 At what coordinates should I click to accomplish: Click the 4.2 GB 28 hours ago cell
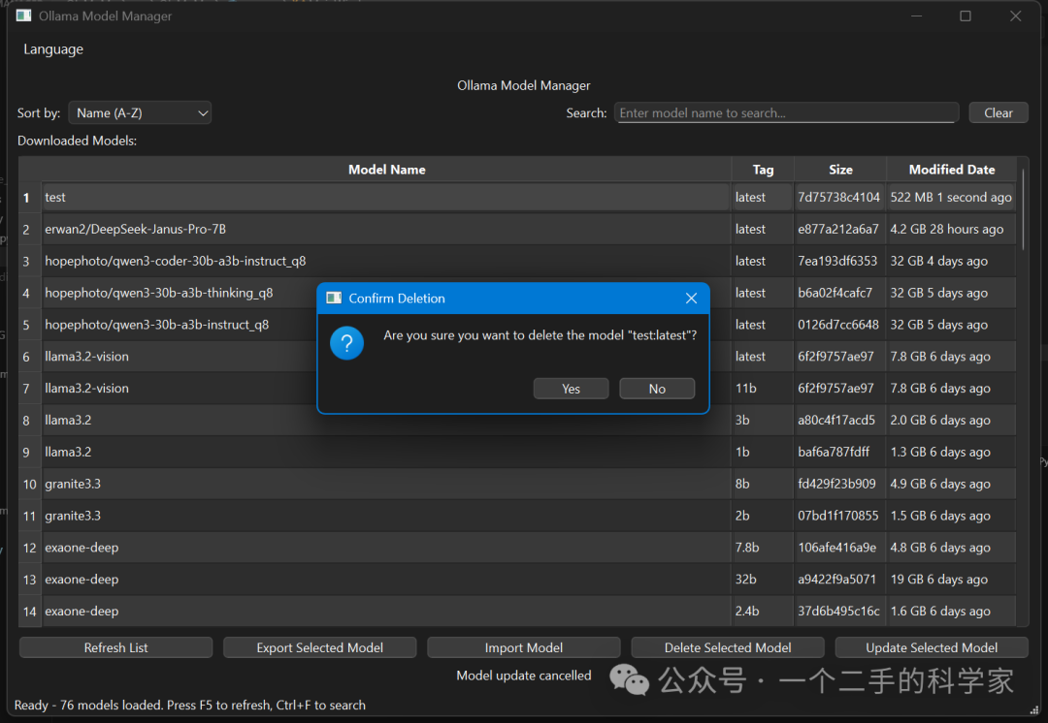tap(951, 229)
